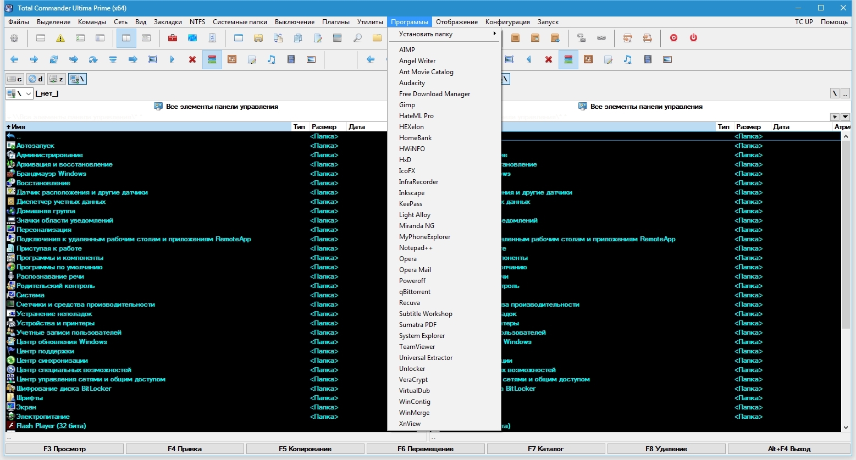Screen dimensions: 856x460
Task: Expand the Установить папку submenu
Action: pos(445,34)
